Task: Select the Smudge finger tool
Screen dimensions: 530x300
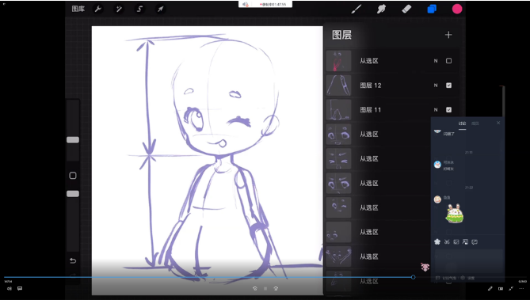Action: [x=381, y=9]
